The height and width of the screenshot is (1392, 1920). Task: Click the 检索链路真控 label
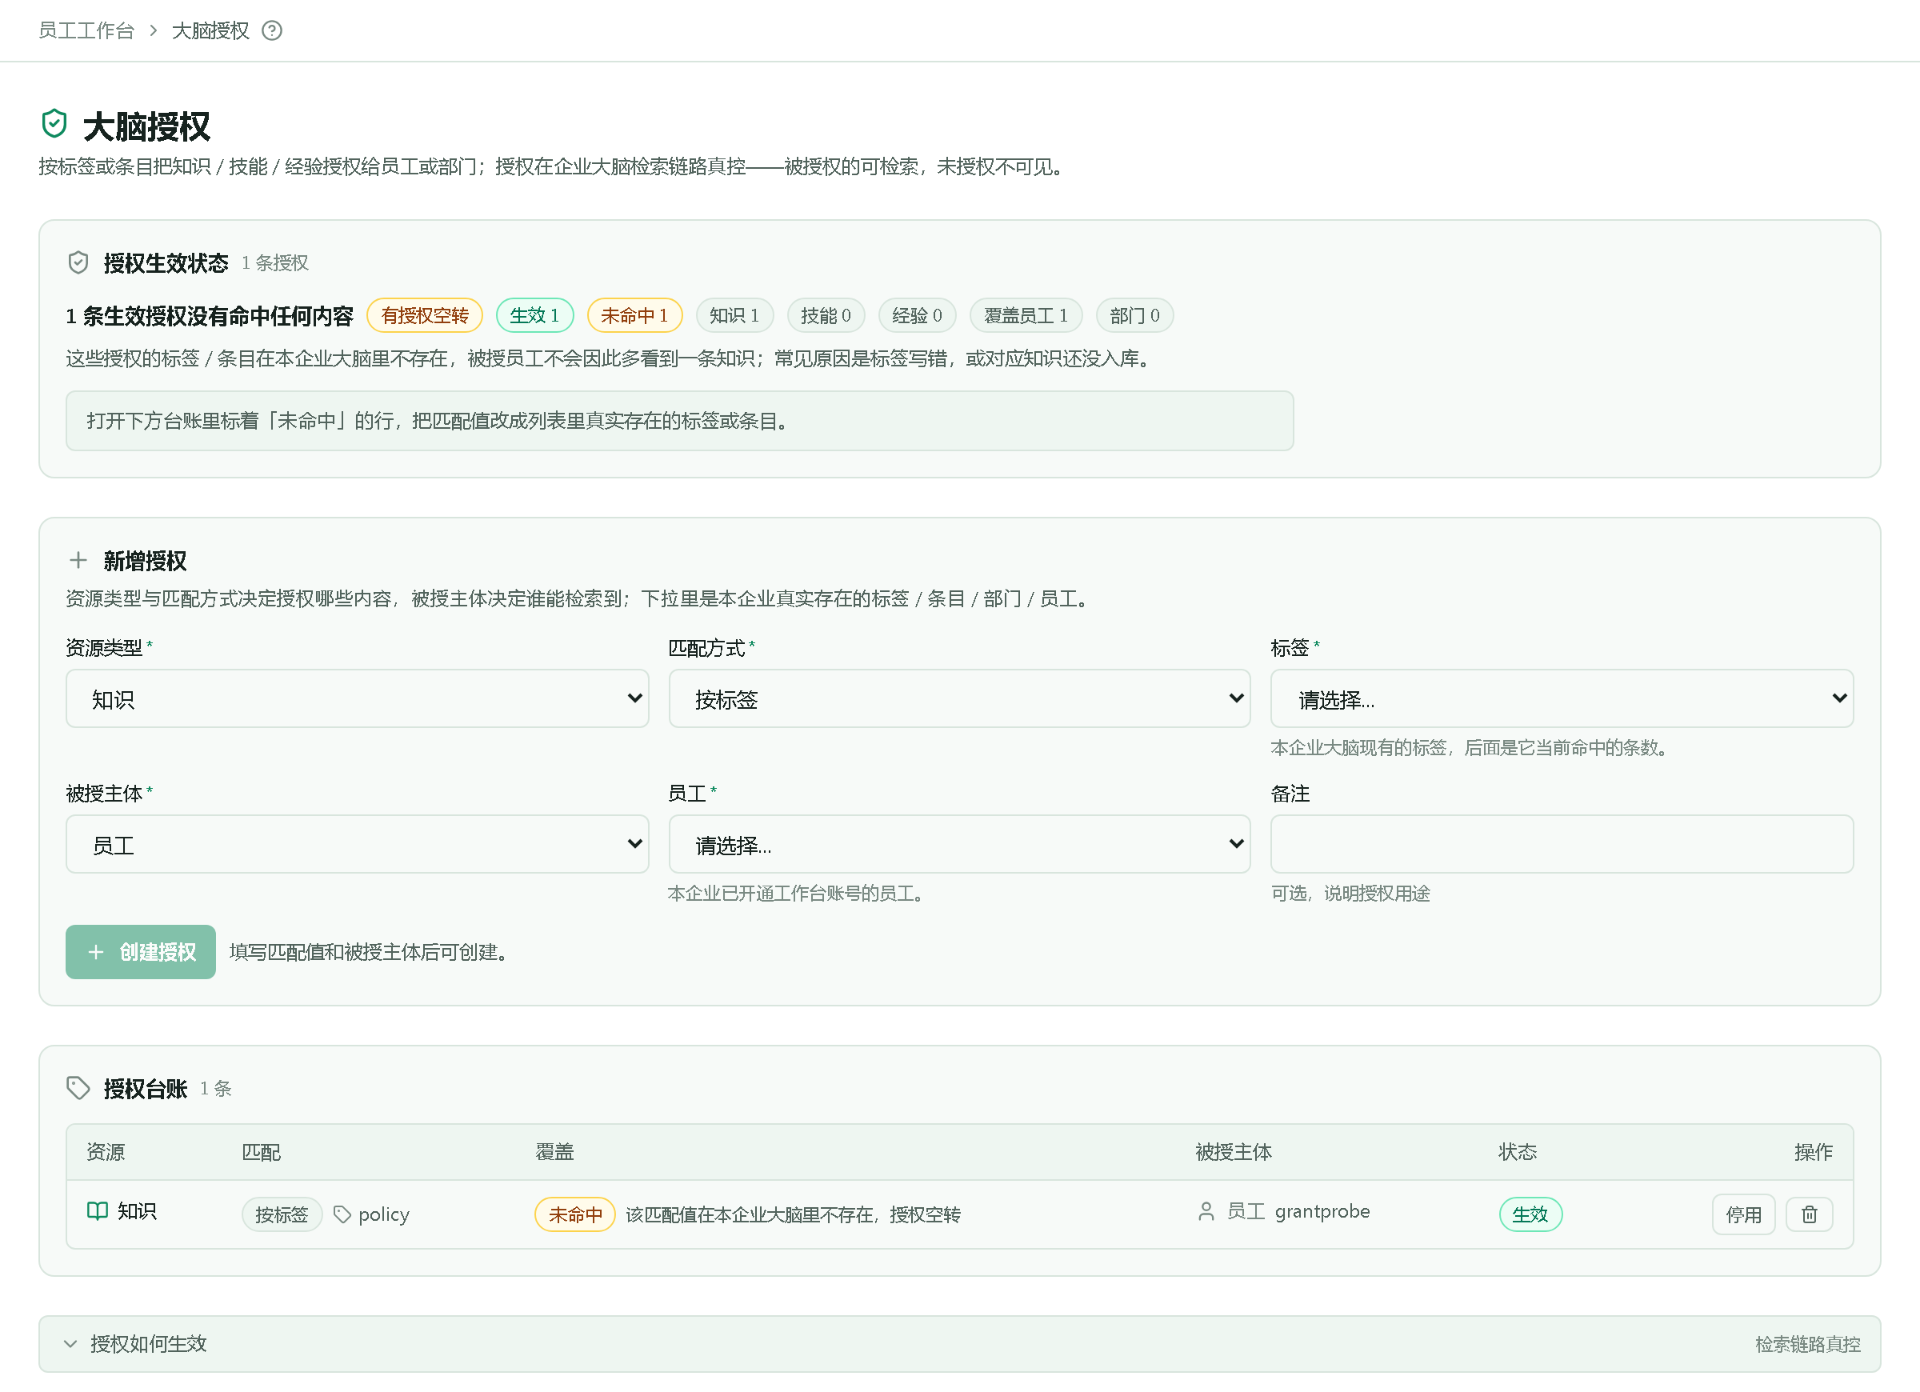tap(1807, 1344)
